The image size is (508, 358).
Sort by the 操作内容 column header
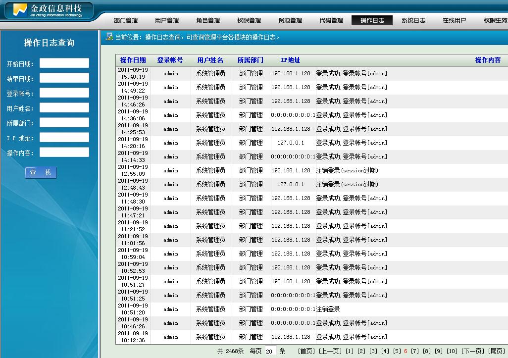(x=488, y=60)
